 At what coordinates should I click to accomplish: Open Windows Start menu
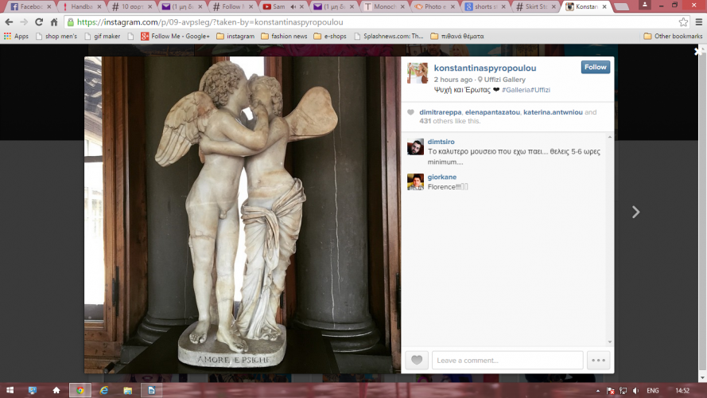(10, 390)
